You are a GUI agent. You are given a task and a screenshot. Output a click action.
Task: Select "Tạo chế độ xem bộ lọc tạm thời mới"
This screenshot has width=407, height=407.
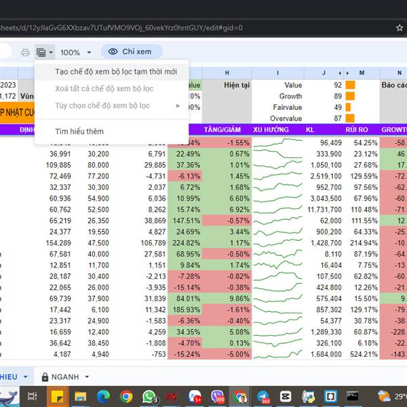[x=116, y=72]
